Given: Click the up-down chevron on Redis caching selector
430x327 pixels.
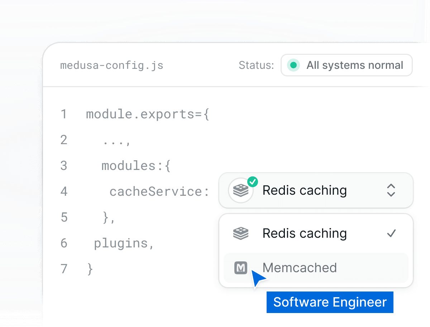Looking at the screenshot, I should coord(391,190).
